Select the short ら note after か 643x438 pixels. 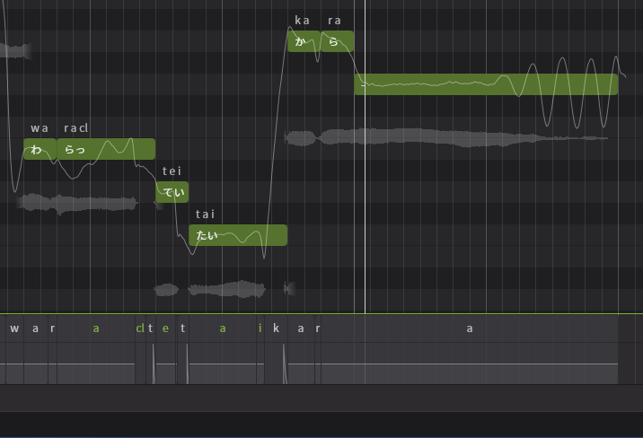pyautogui.click(x=337, y=41)
